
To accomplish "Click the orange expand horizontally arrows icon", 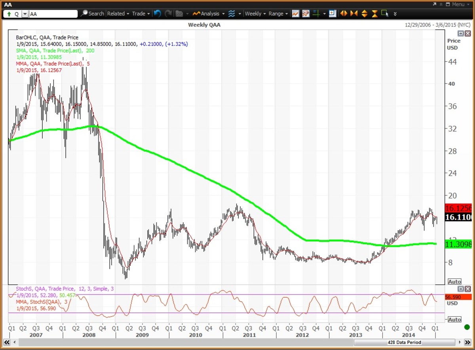I will coord(344,13).
